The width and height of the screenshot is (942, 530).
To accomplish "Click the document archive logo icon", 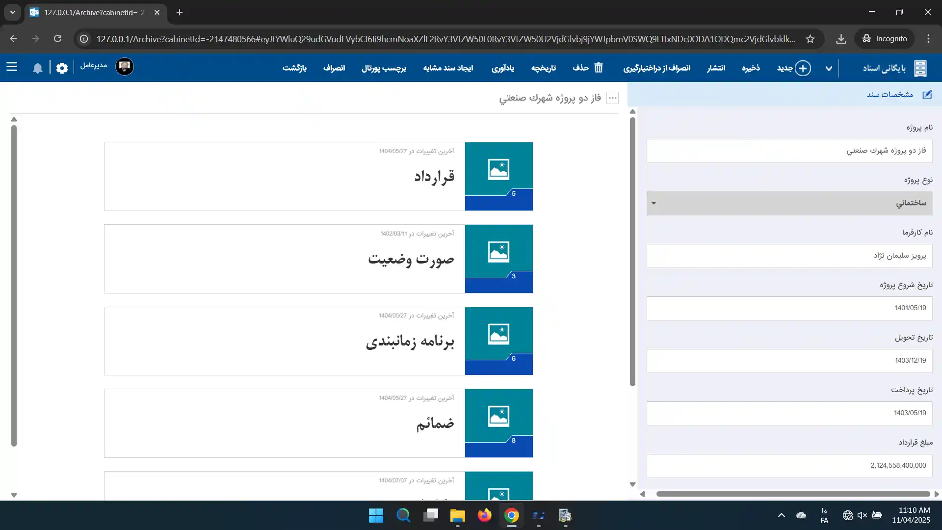I will [920, 68].
